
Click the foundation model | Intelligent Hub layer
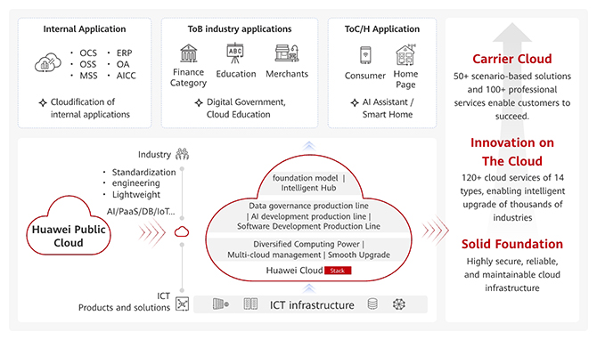point(309,183)
